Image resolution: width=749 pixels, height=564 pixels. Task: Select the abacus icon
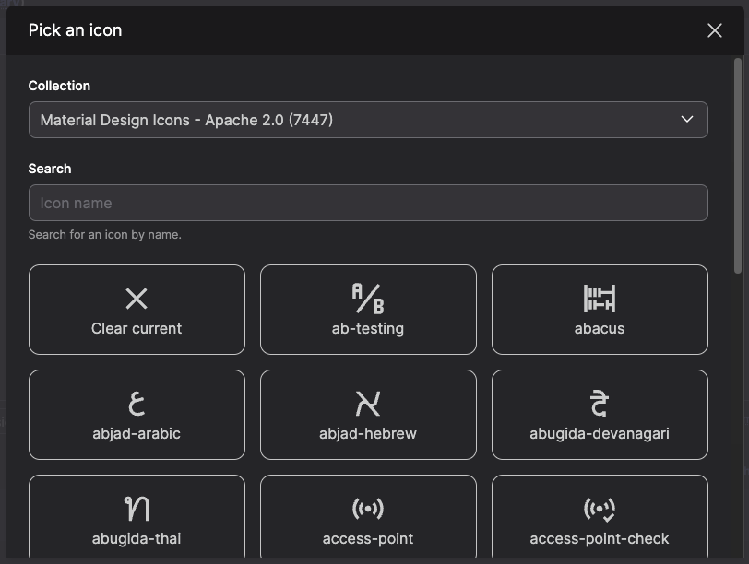coord(599,310)
